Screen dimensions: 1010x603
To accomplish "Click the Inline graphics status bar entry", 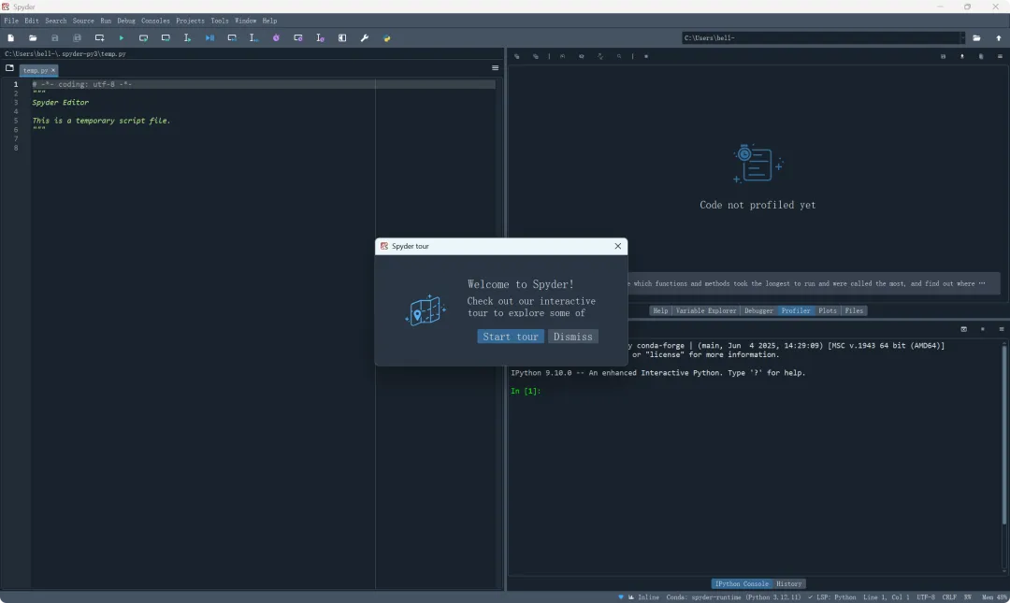I will [x=643, y=597].
